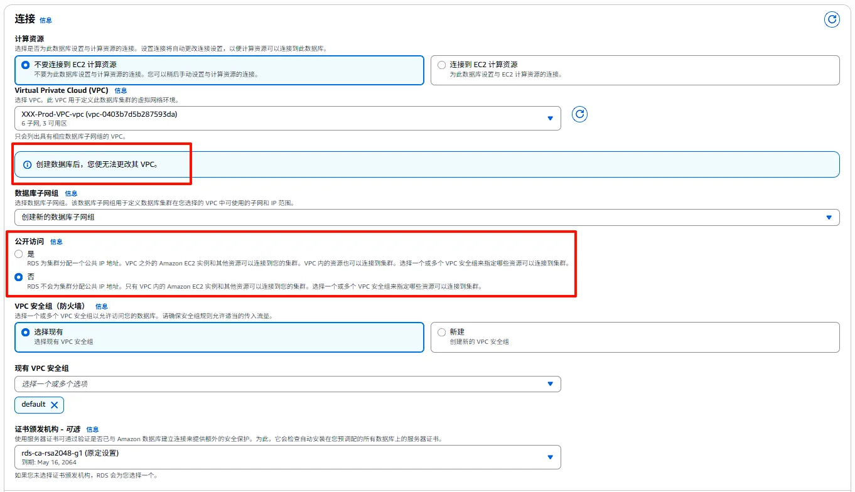Select 选择现有 VPC security group option
This screenshot has height=492, width=855.
26,332
